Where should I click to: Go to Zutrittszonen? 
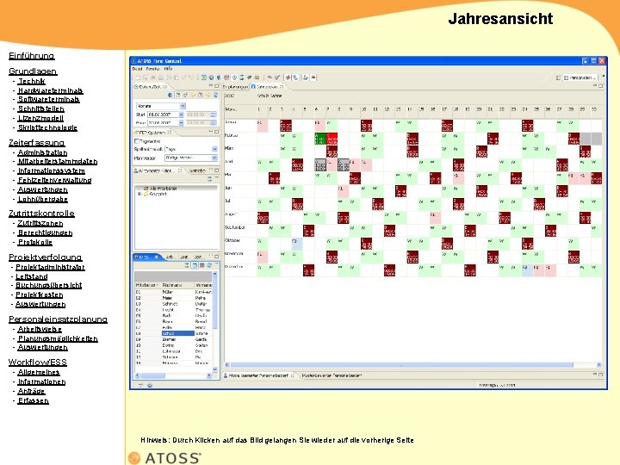point(40,223)
